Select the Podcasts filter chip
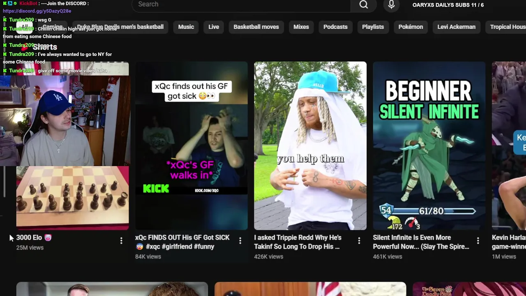526x296 pixels. pos(335,27)
